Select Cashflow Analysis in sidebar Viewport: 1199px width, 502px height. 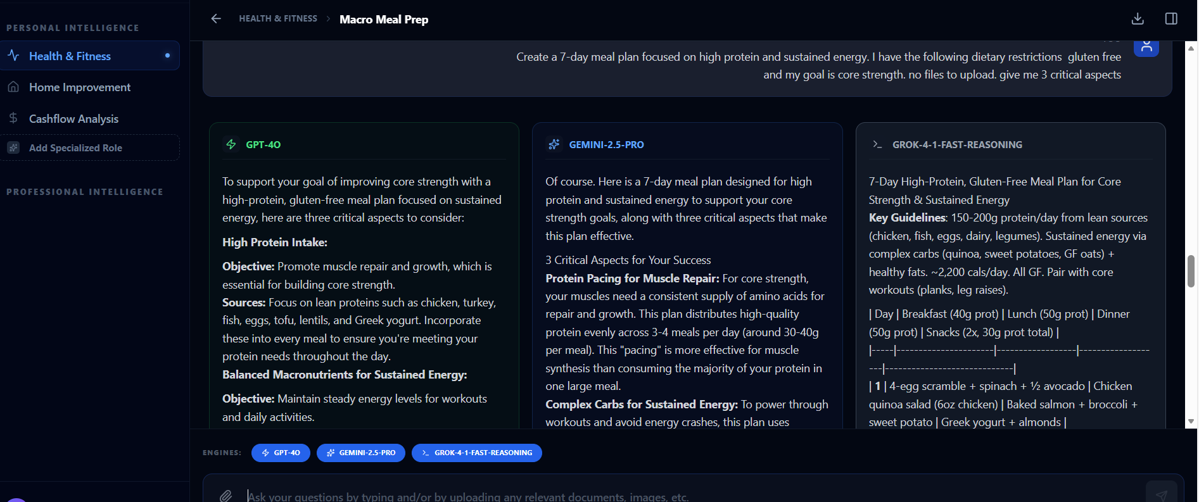(73, 119)
